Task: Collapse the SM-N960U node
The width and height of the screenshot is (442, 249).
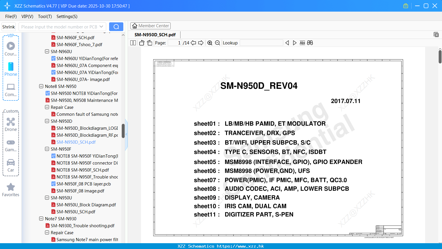Action: 47,51
